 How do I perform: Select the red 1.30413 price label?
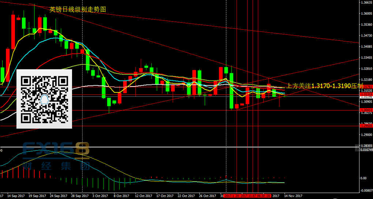(366, 110)
